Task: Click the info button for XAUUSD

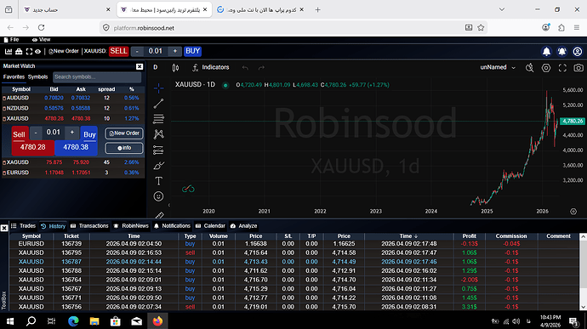Action: pyautogui.click(x=124, y=148)
